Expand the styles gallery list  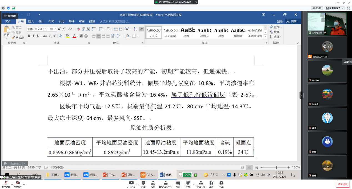coord(266,37)
